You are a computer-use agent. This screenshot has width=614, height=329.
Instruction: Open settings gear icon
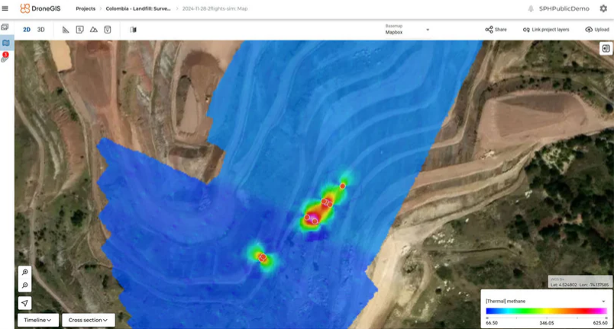[x=603, y=8]
